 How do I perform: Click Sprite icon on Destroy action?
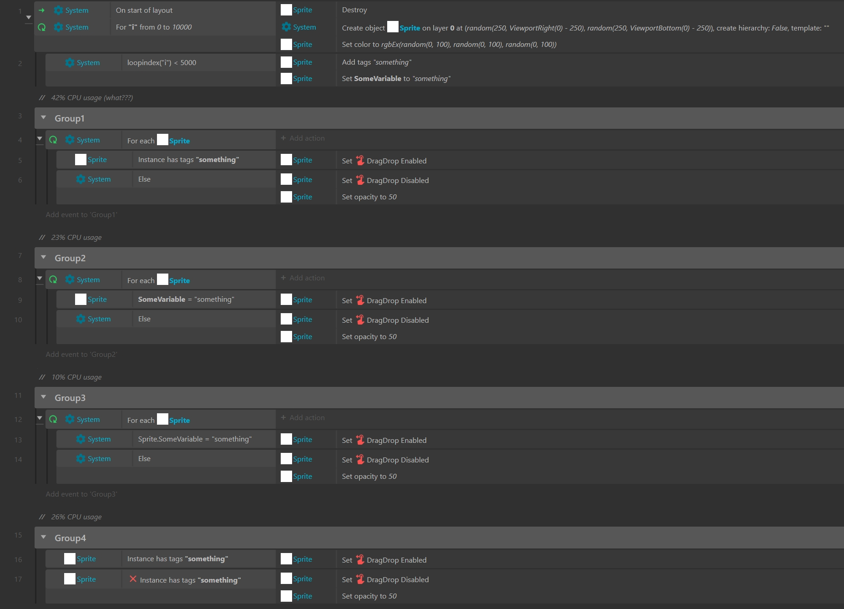286,10
